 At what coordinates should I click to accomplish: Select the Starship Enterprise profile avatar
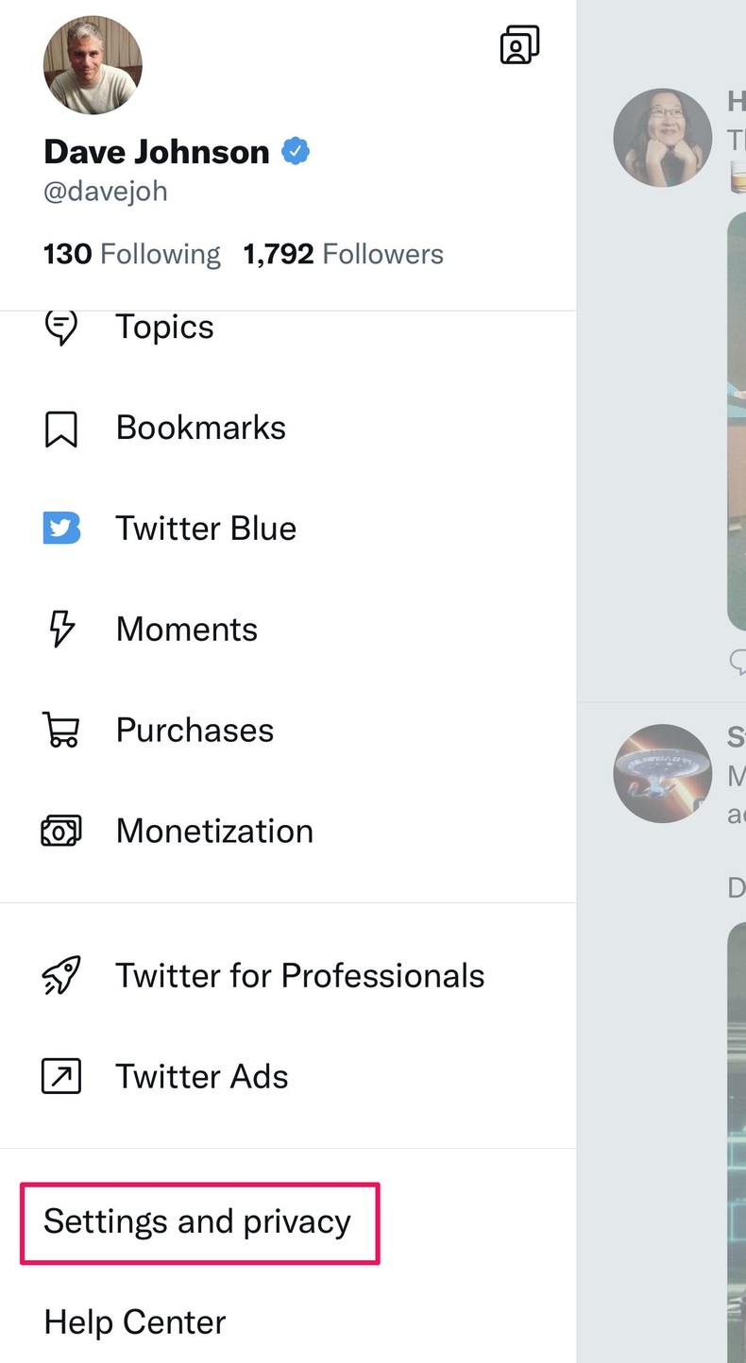pyautogui.click(x=662, y=774)
